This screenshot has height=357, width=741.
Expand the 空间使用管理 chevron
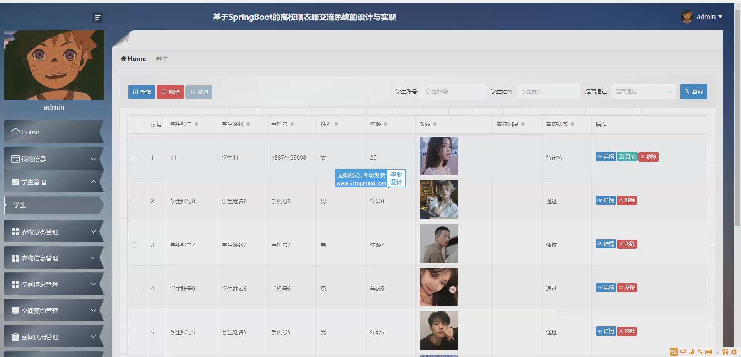click(x=93, y=337)
